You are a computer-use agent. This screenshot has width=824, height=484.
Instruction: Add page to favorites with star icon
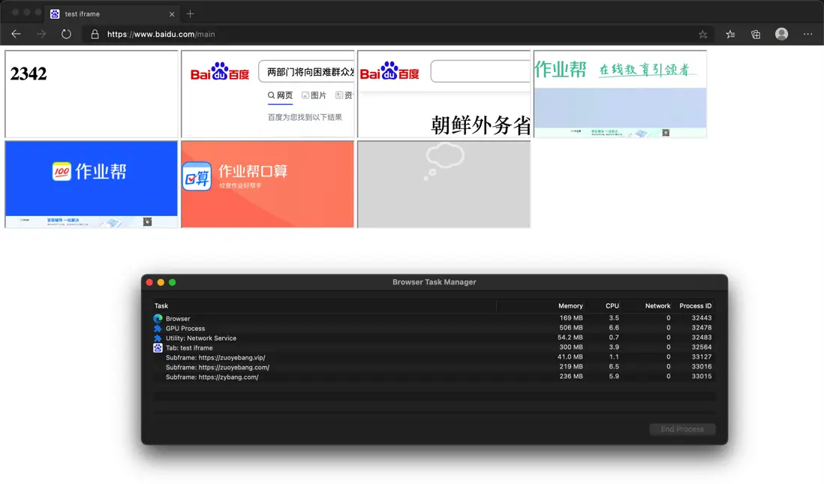[x=702, y=35]
